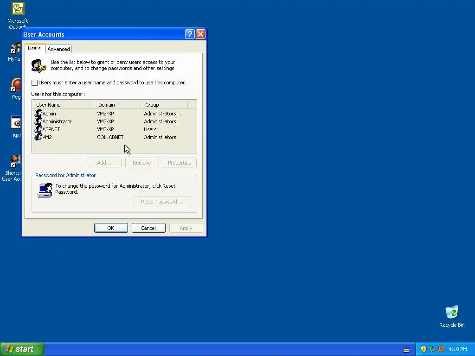This screenshot has width=475, height=356.
Task: Click the computer user icon in password section
Action: 45,190
